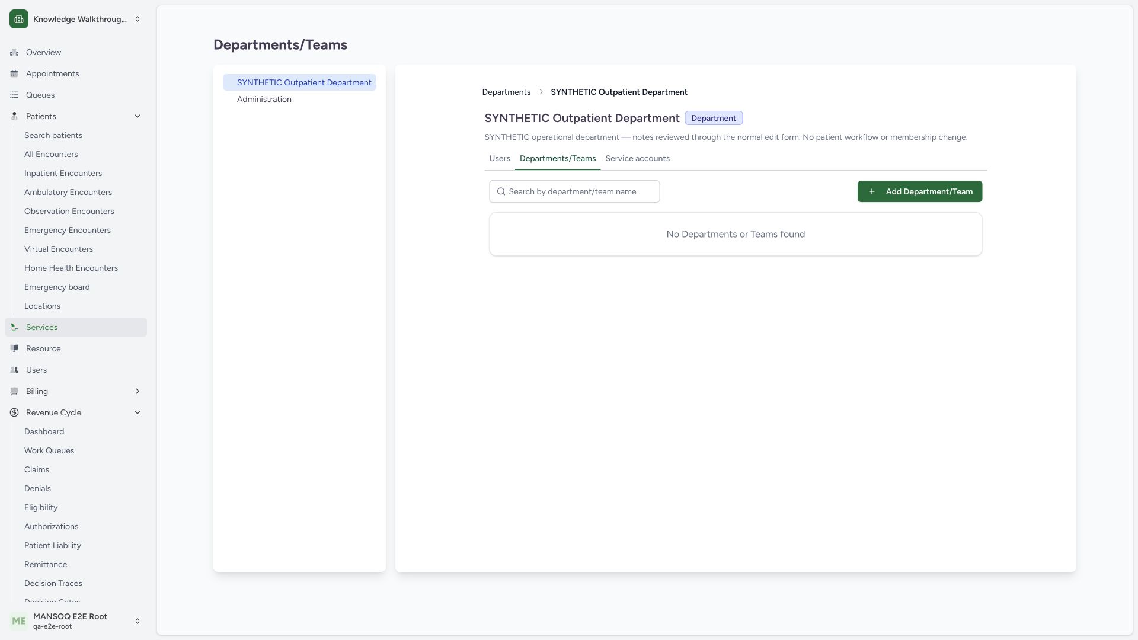Open the user account menu chevron

(138, 621)
